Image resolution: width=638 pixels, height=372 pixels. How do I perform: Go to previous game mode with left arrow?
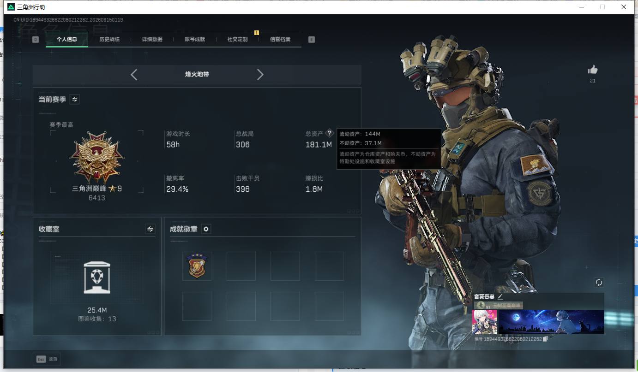134,75
